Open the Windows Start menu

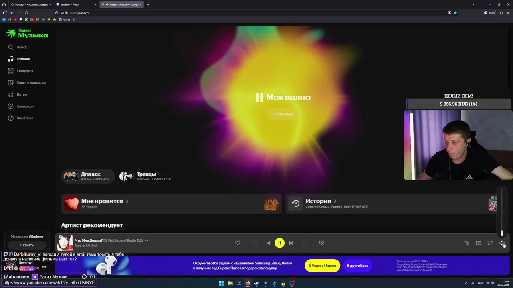coord(221,283)
